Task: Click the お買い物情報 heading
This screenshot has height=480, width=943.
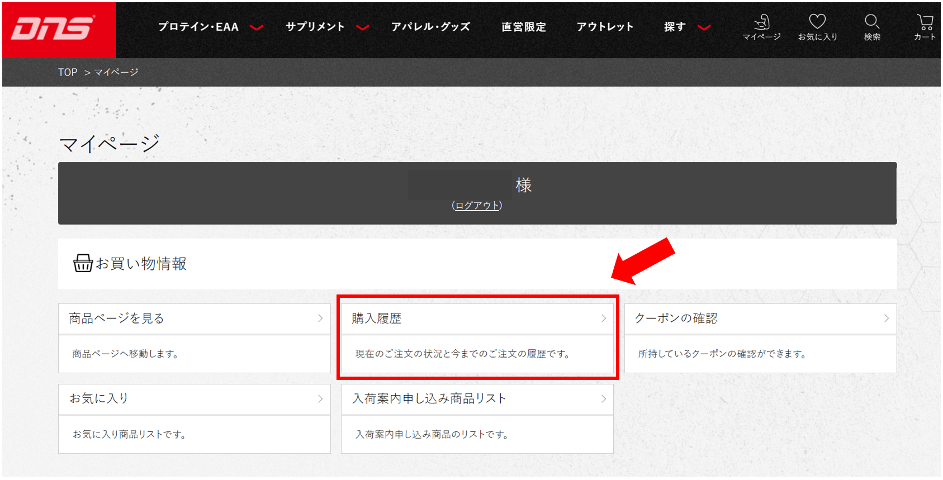Action: tap(141, 263)
